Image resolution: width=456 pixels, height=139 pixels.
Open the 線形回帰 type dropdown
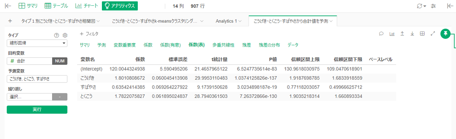[37, 43]
